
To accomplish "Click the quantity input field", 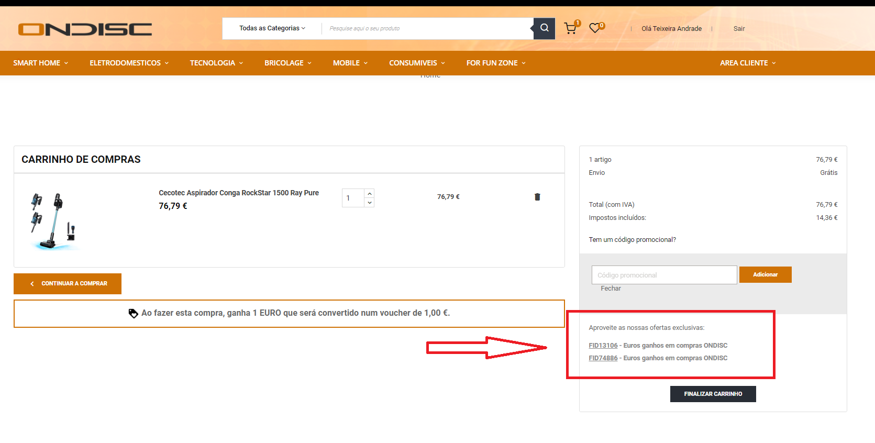I will [353, 198].
